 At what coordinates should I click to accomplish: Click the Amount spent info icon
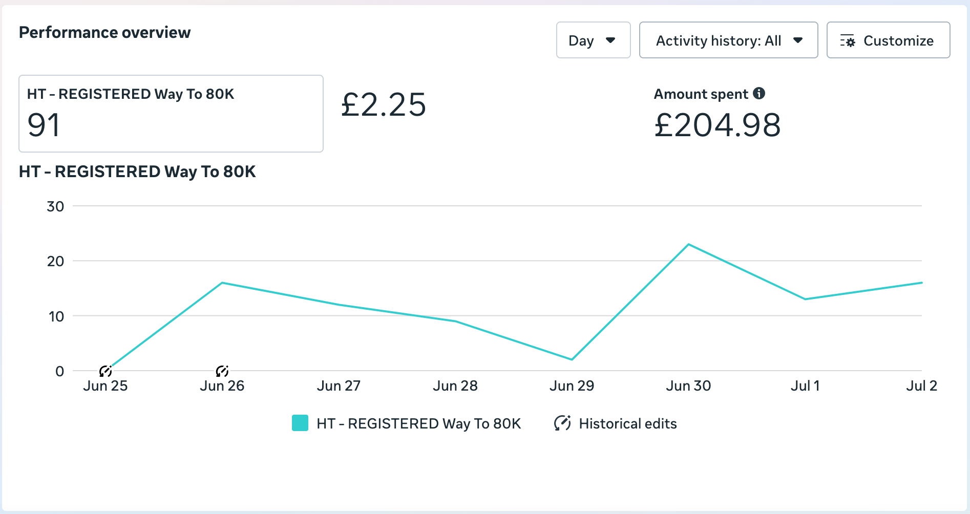click(759, 94)
